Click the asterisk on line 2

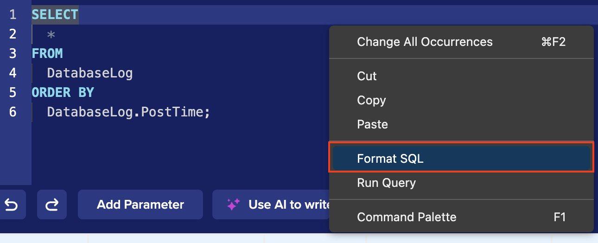click(51, 34)
